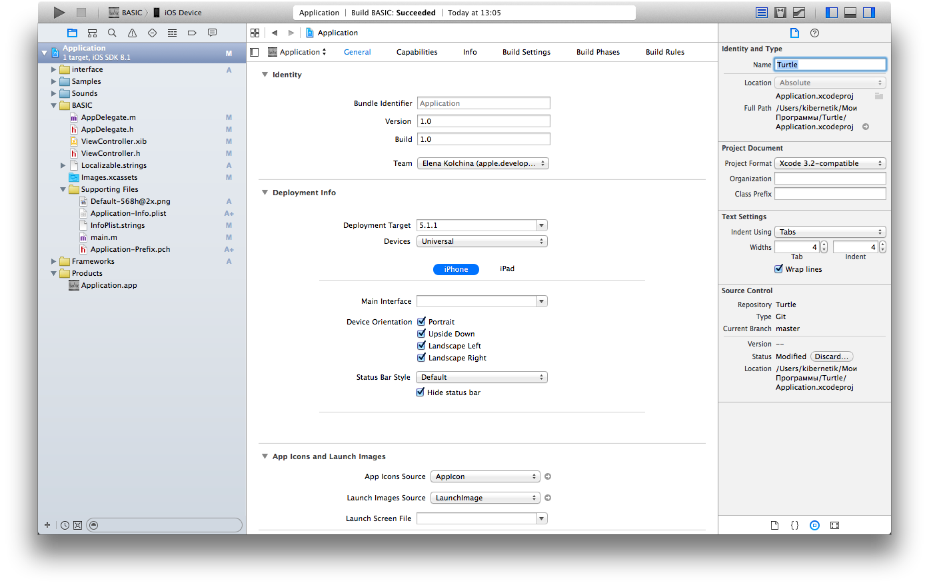Toggle the debug area pane
This screenshot has height=587, width=929.
[850, 12]
